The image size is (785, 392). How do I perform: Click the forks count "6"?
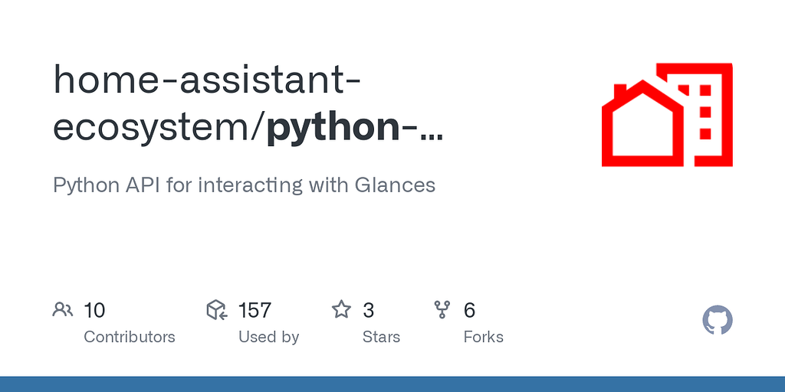click(470, 310)
